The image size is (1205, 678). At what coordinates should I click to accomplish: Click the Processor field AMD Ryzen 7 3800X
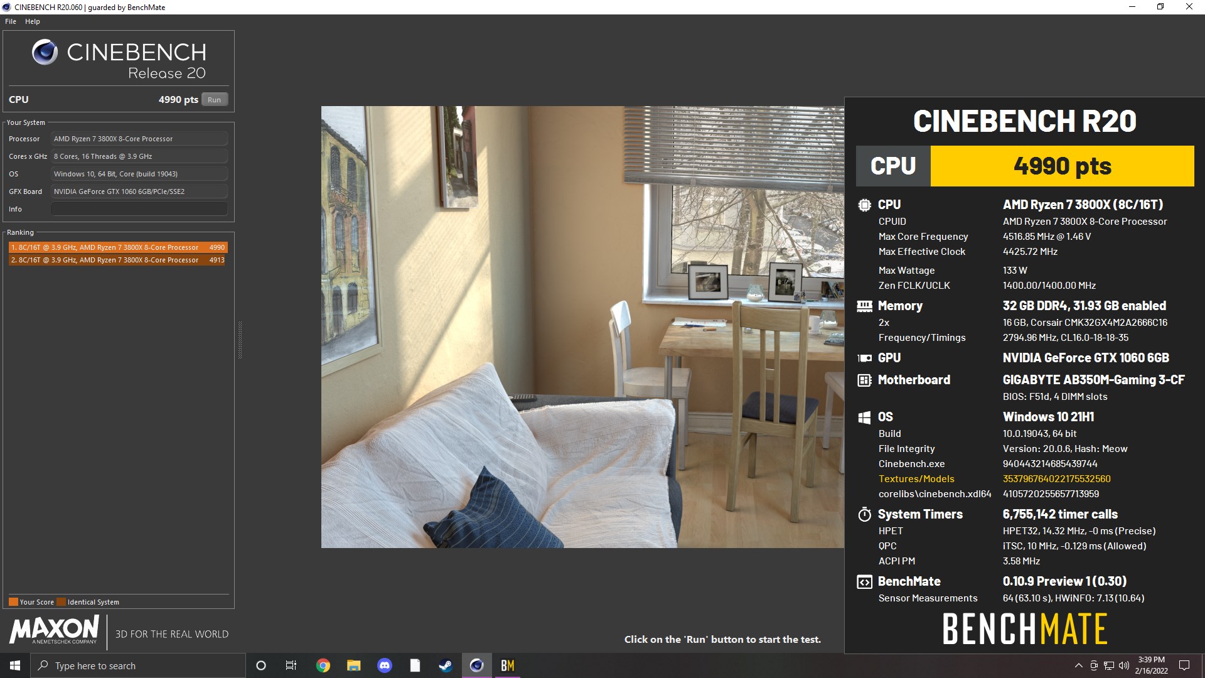139,139
